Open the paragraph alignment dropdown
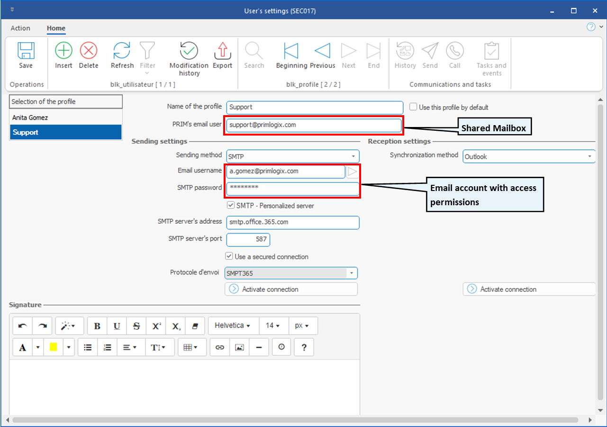Viewport: 607px width, 427px height. point(130,347)
